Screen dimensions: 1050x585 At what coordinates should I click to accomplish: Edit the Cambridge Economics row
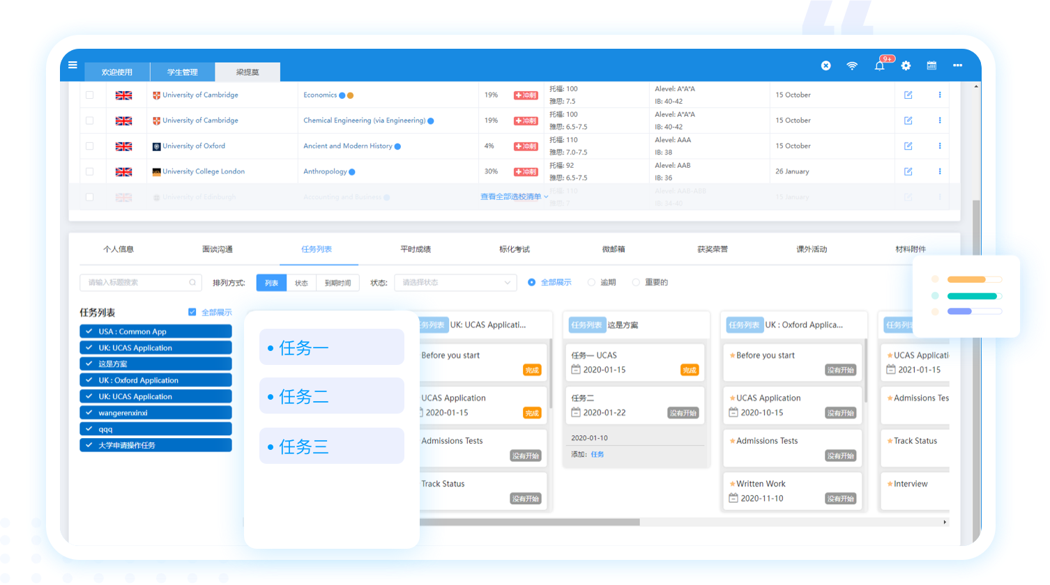[908, 95]
